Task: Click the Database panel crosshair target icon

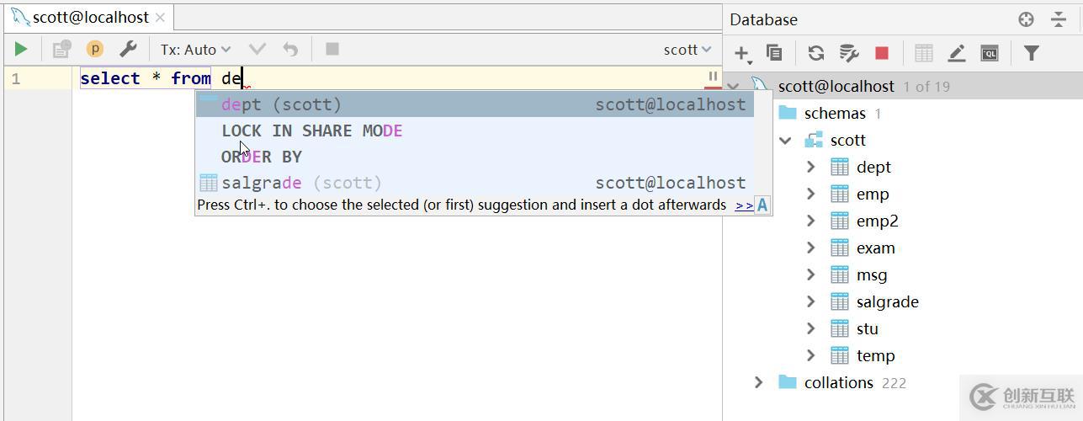Action: pyautogui.click(x=1026, y=19)
